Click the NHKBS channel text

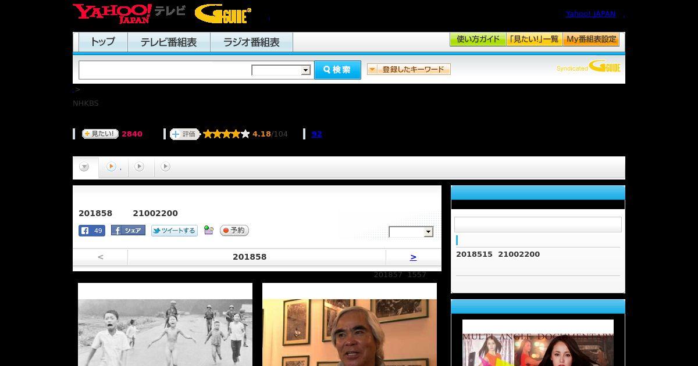pos(86,103)
